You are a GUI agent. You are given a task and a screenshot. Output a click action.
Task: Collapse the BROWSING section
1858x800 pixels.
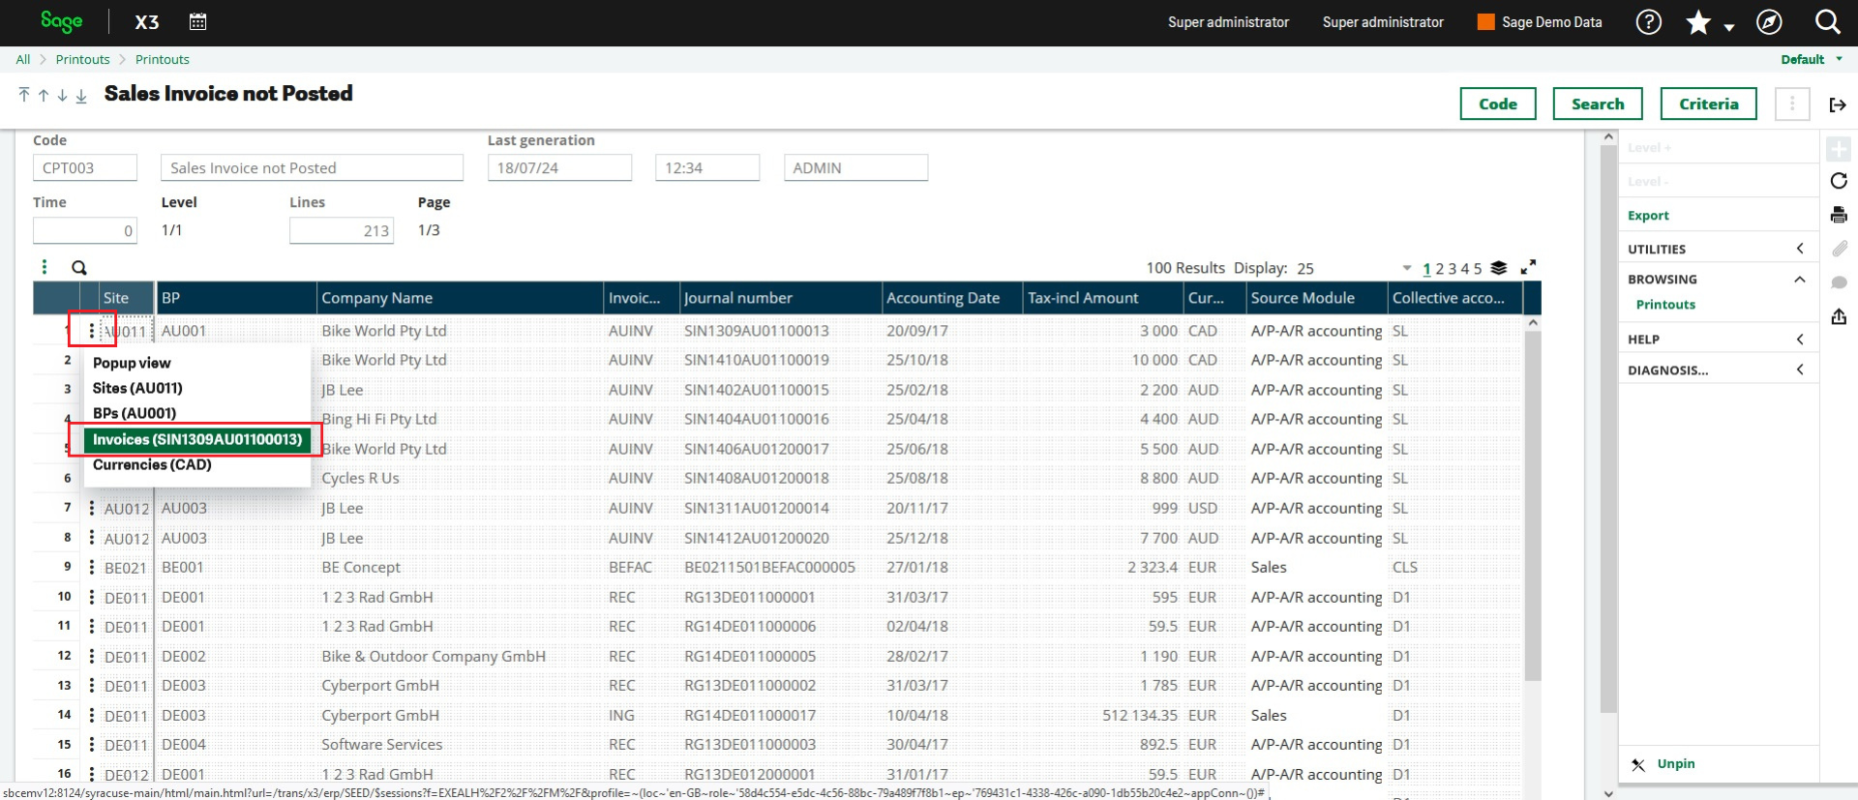[x=1718, y=279]
